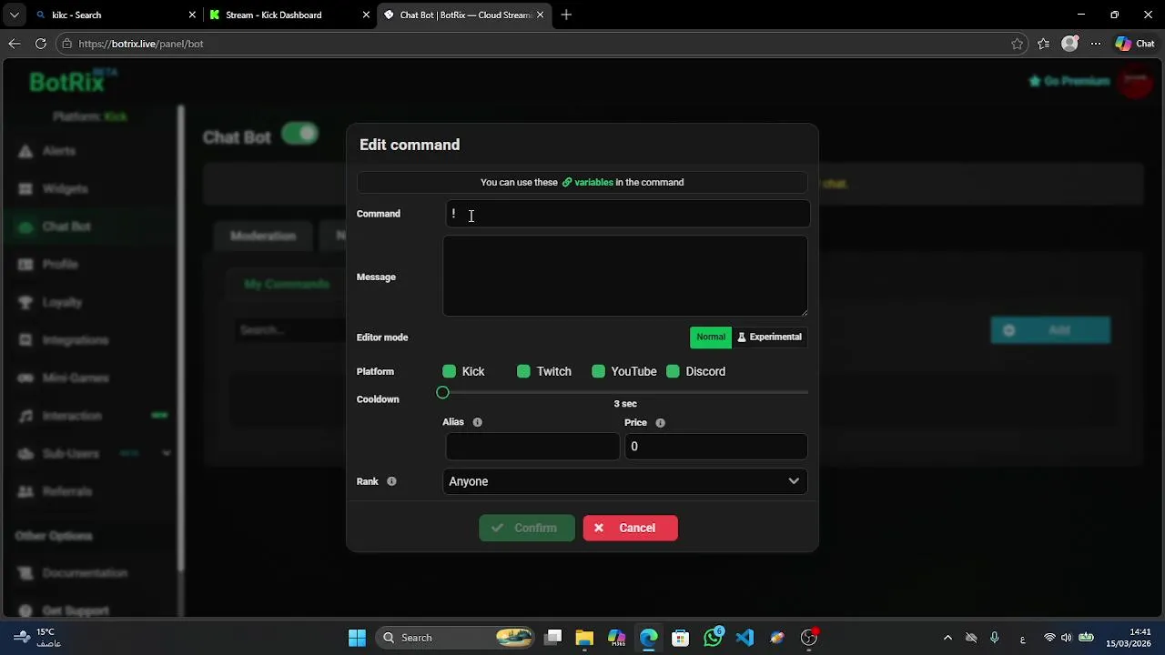Click the Message text area

[x=625, y=277]
